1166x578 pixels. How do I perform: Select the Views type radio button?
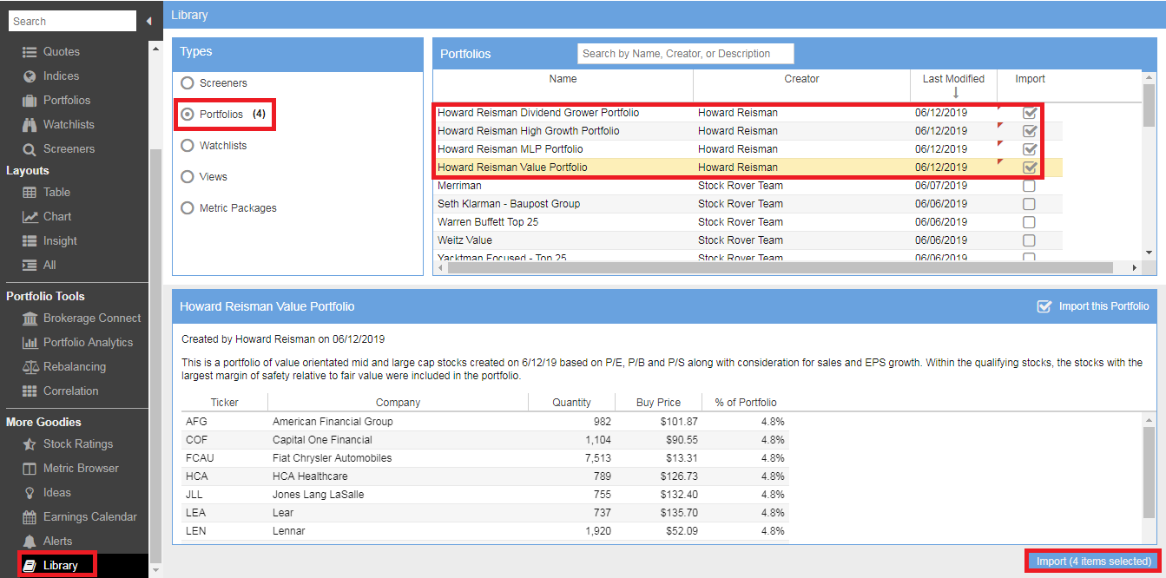(187, 177)
